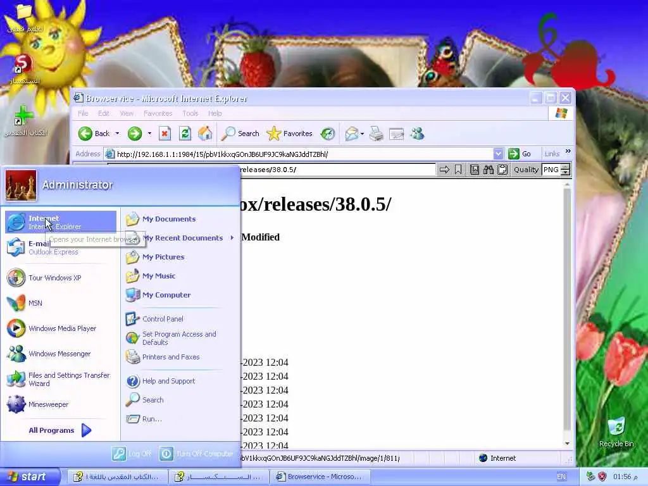The width and height of the screenshot is (648, 486).
Task: Select Tour Windows XP in Start menu
Action: (61, 278)
